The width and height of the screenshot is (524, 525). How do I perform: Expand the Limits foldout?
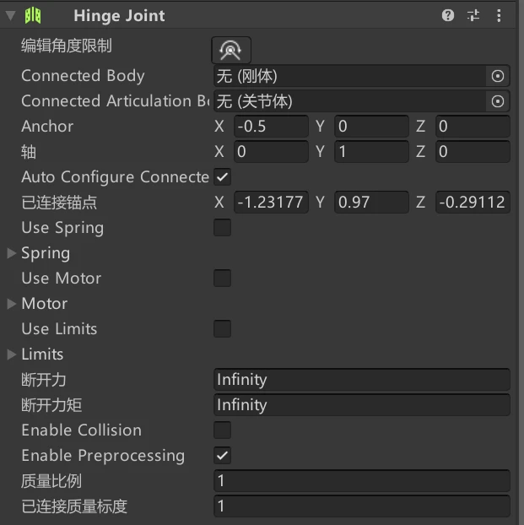[11, 355]
